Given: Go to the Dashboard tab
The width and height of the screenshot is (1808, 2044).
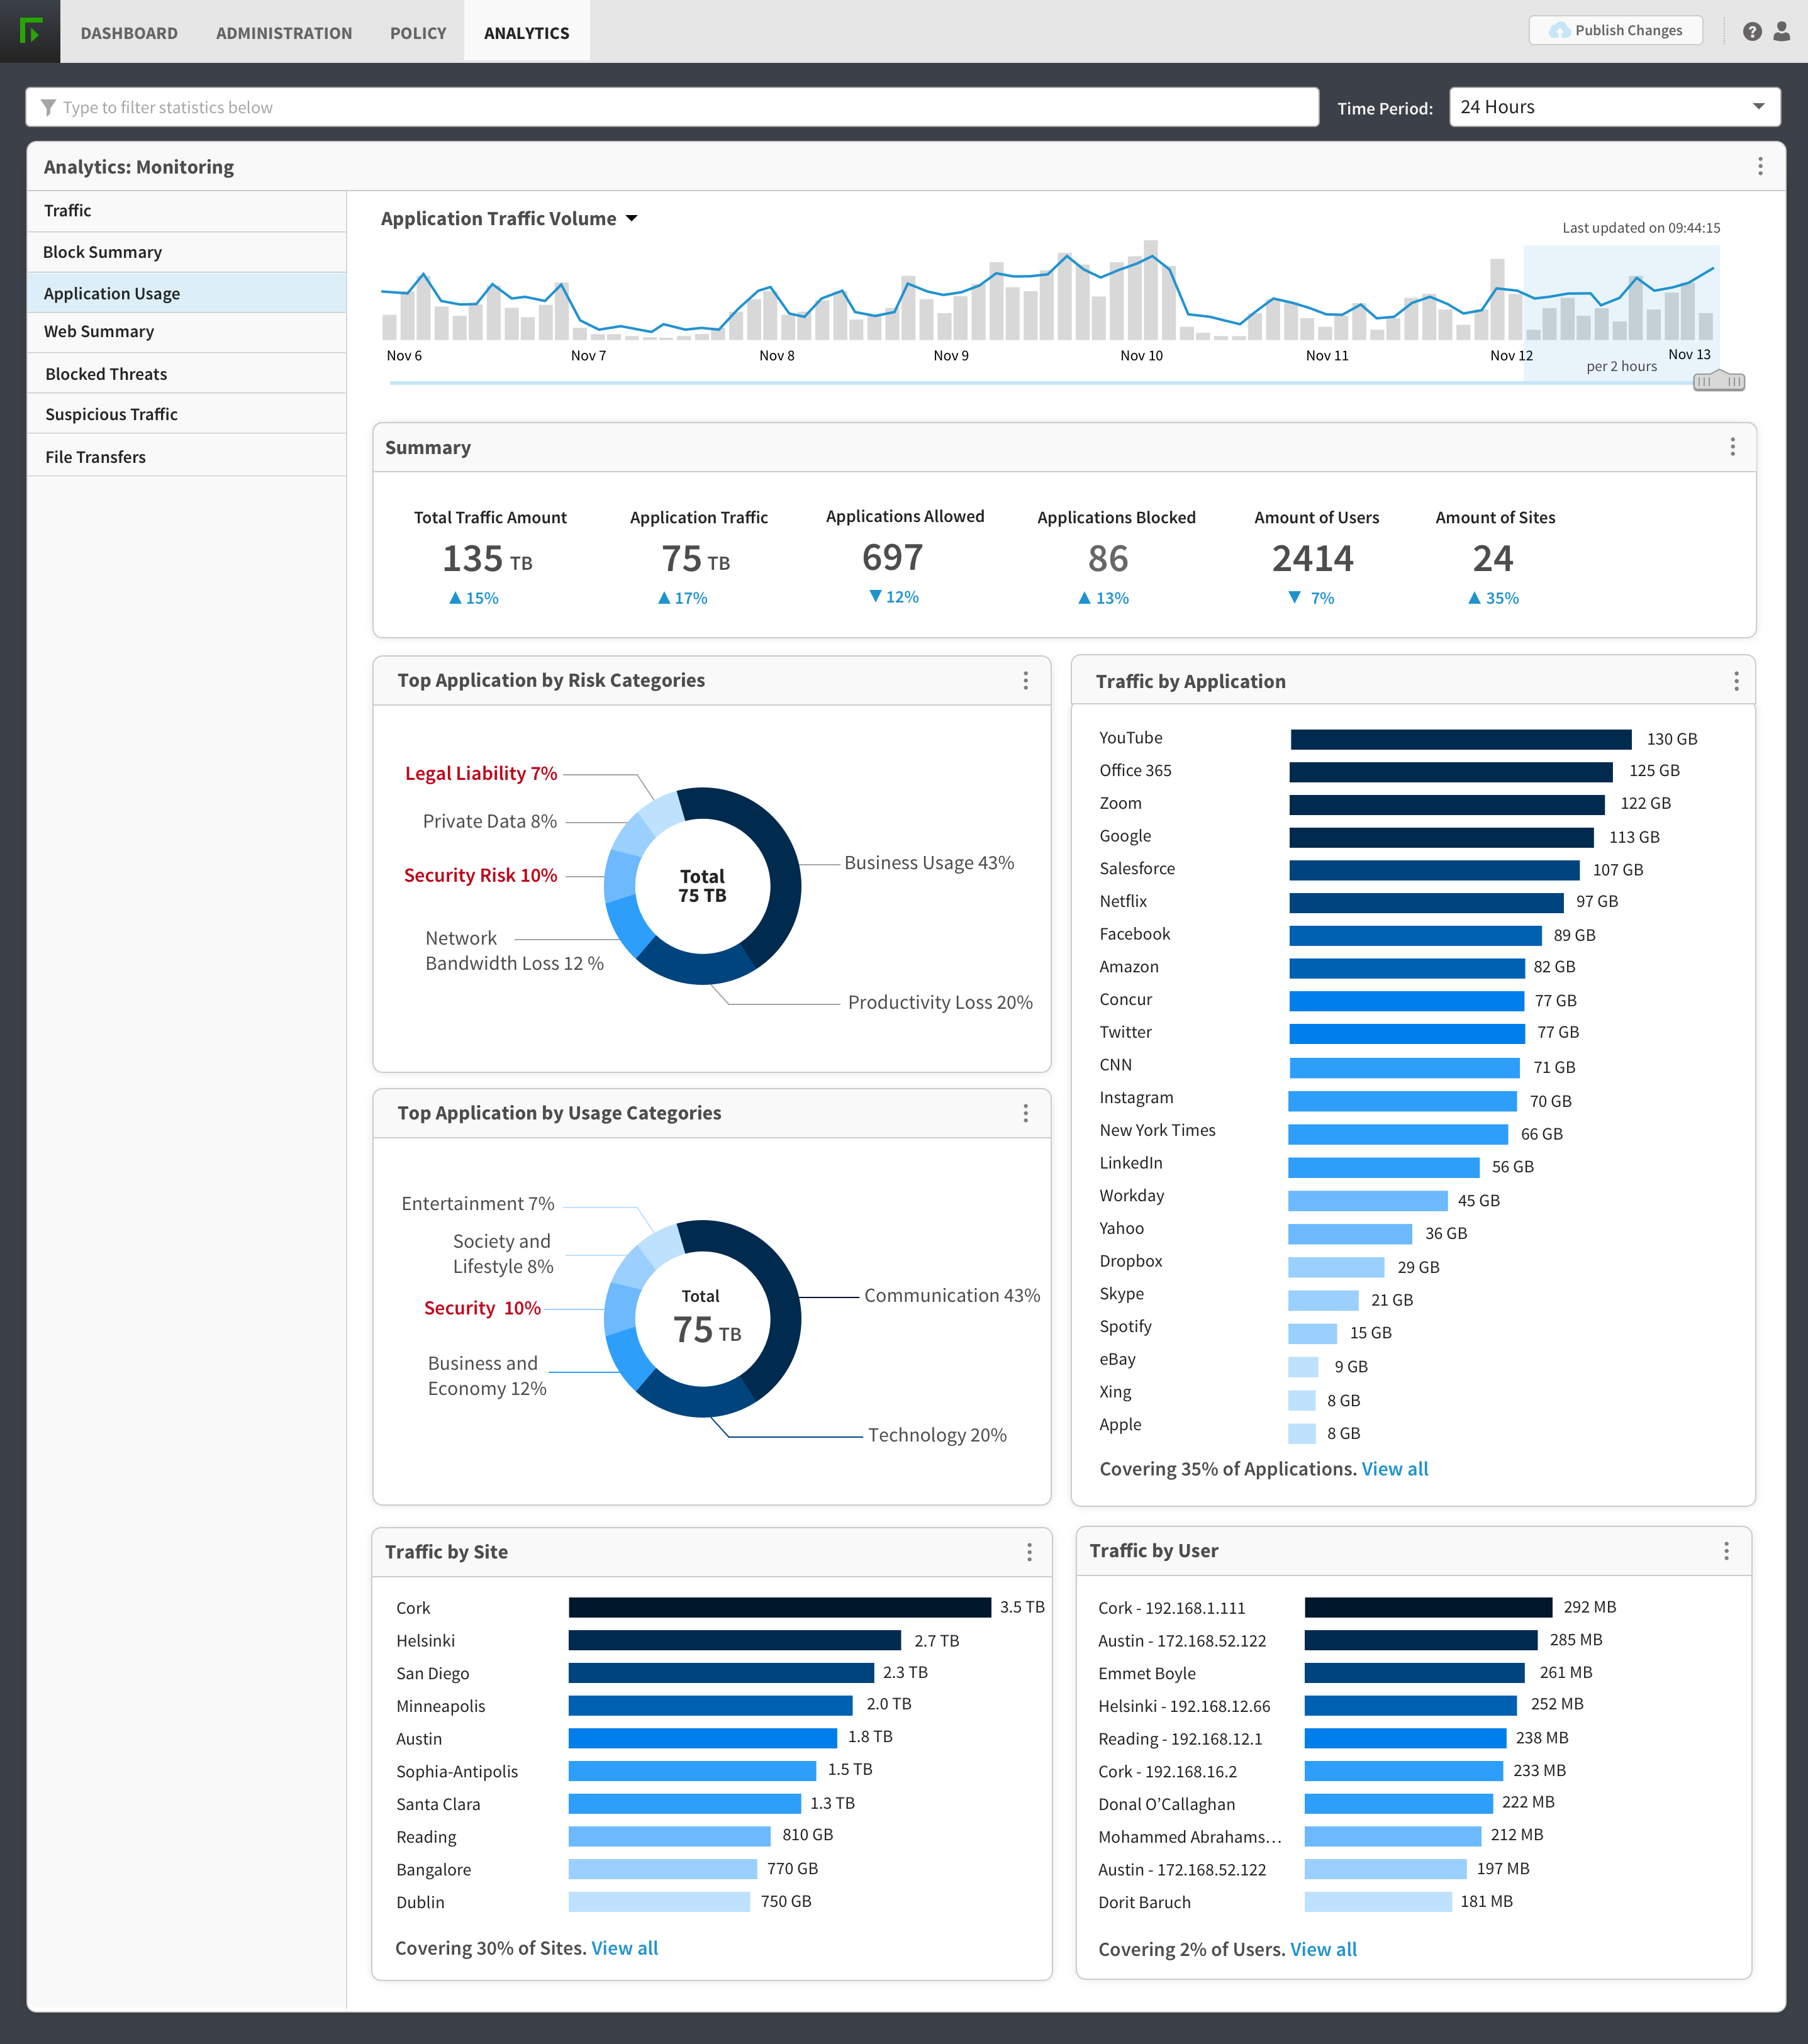Looking at the screenshot, I should 129,33.
